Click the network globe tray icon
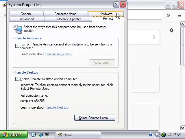Screen dimensions: 185x139 click(164, 135)
